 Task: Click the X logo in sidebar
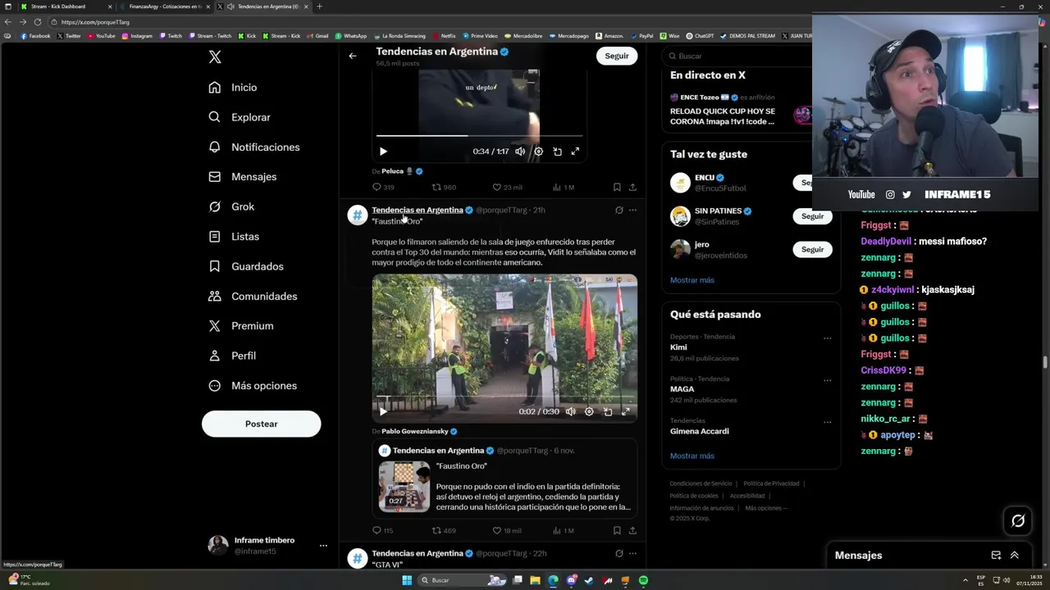click(215, 57)
